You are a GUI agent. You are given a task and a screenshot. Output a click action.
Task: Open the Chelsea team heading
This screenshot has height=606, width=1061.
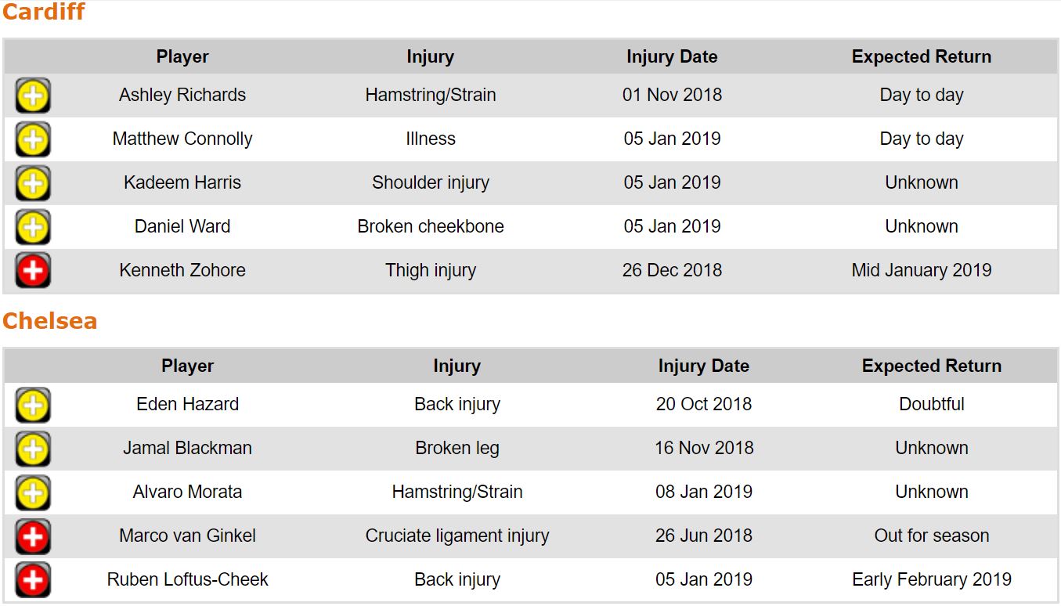tap(49, 321)
